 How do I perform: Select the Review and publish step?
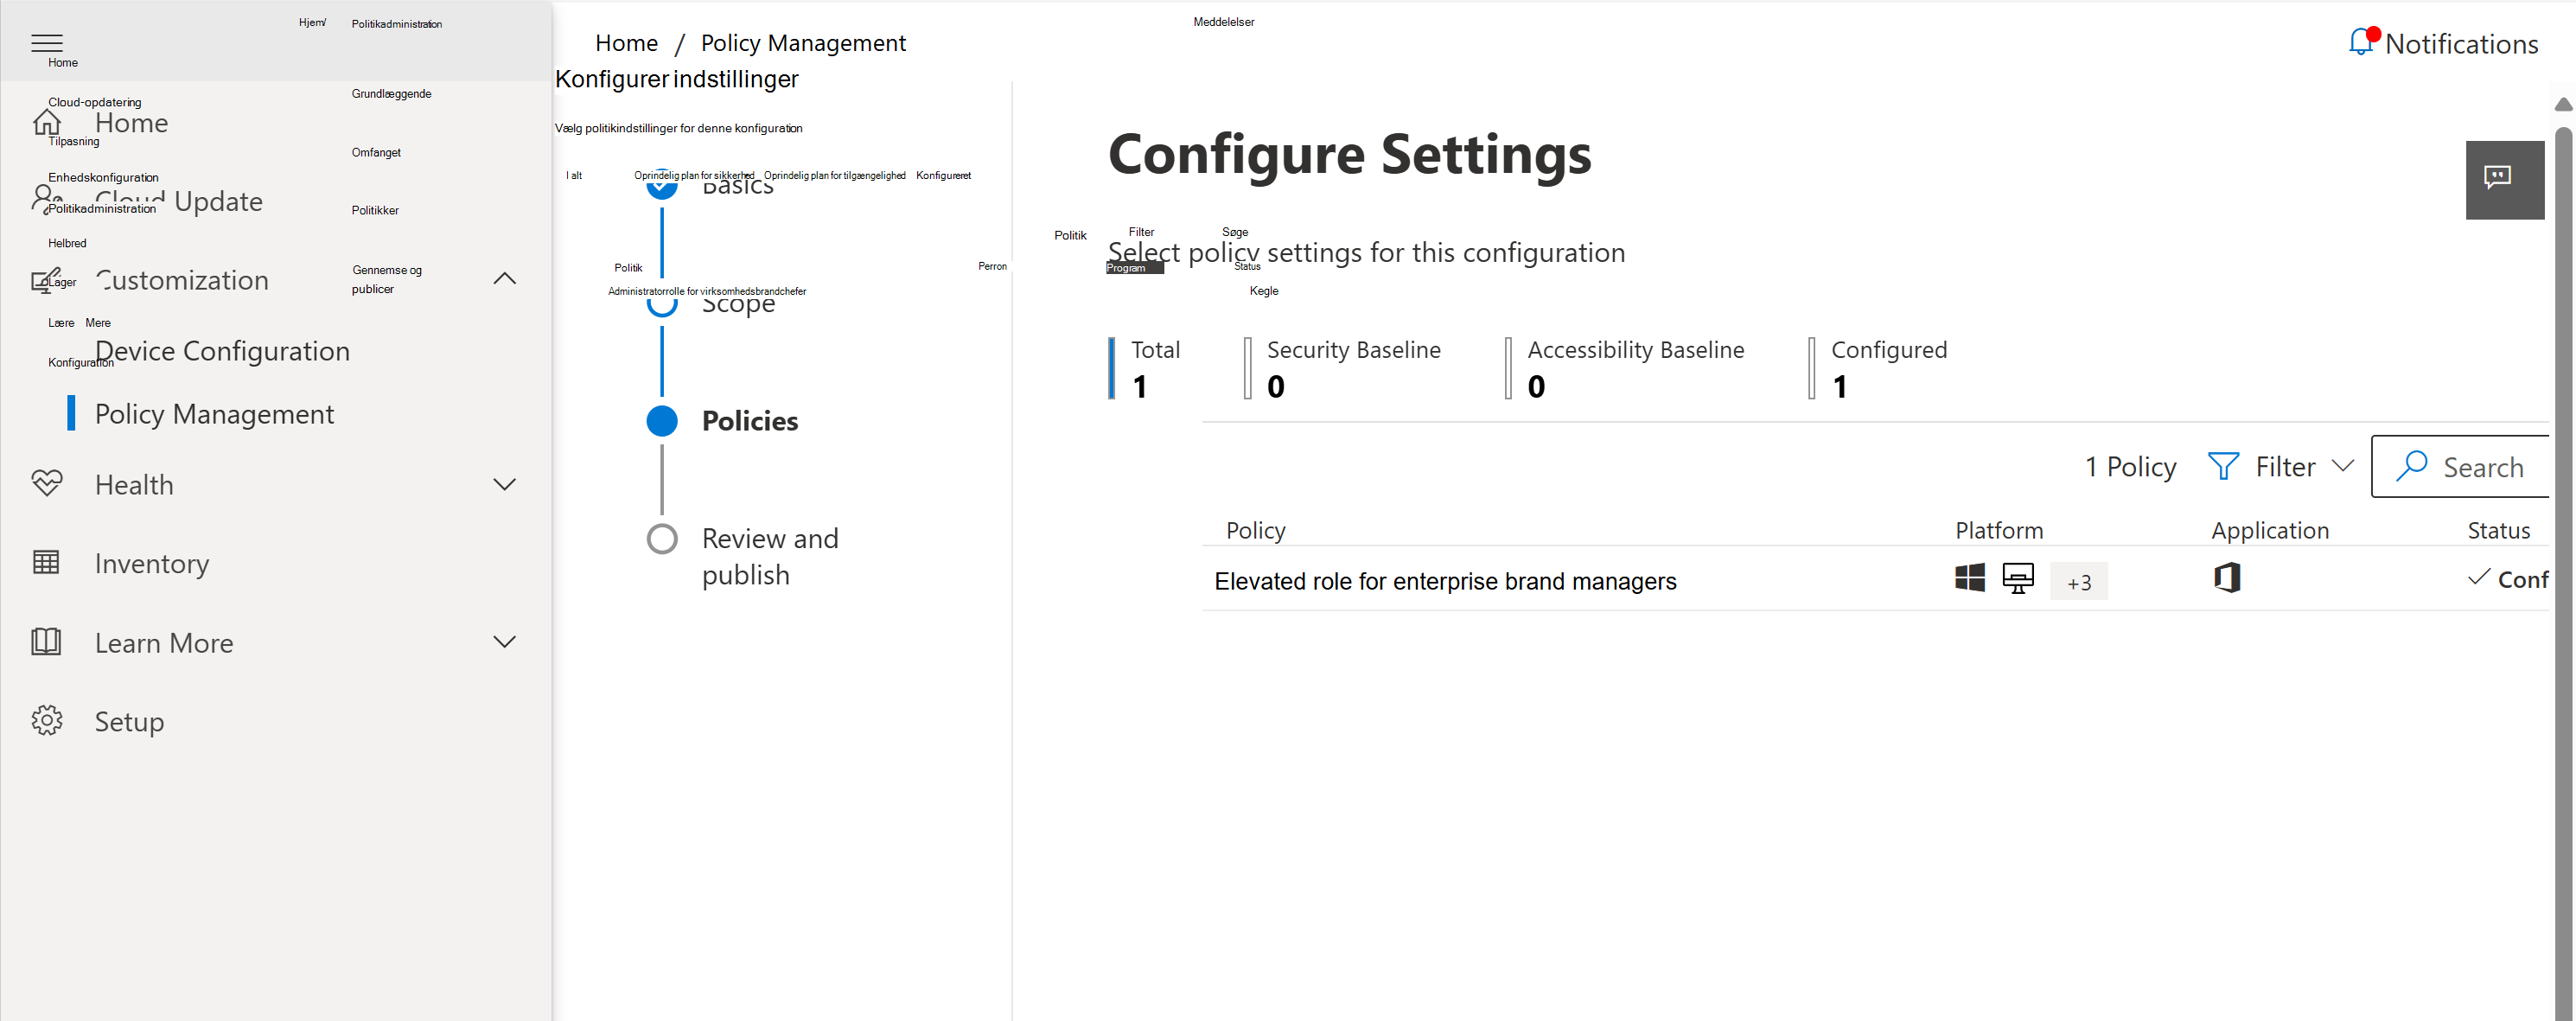pyautogui.click(x=769, y=556)
